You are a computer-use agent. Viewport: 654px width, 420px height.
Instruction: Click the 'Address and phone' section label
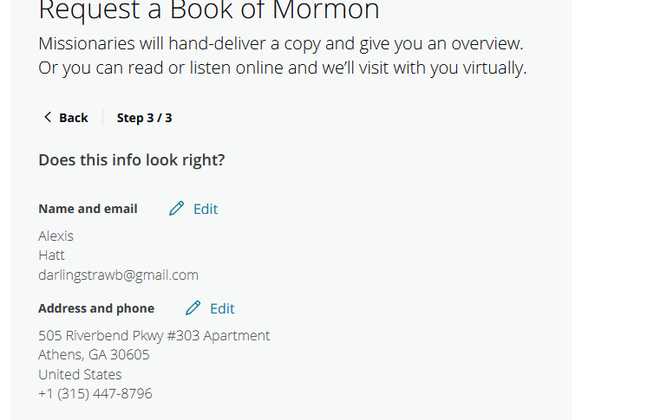(x=96, y=308)
